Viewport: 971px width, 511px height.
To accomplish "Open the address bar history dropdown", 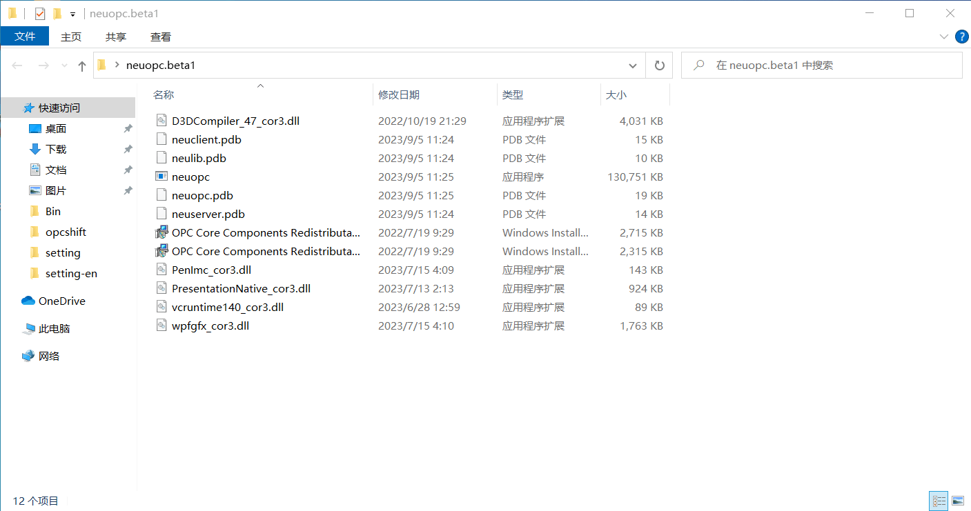I will (x=633, y=66).
